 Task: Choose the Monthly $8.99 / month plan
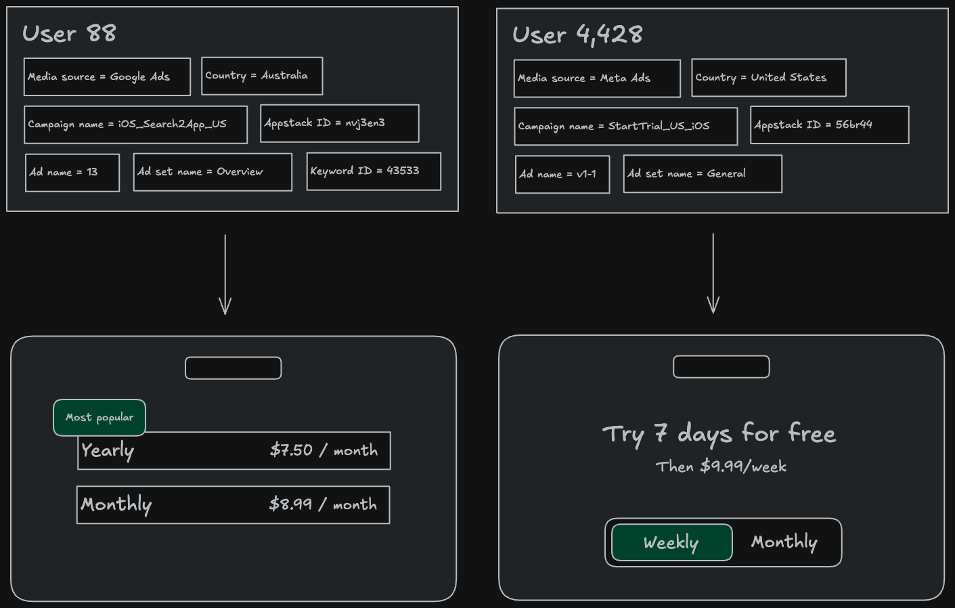(234, 505)
